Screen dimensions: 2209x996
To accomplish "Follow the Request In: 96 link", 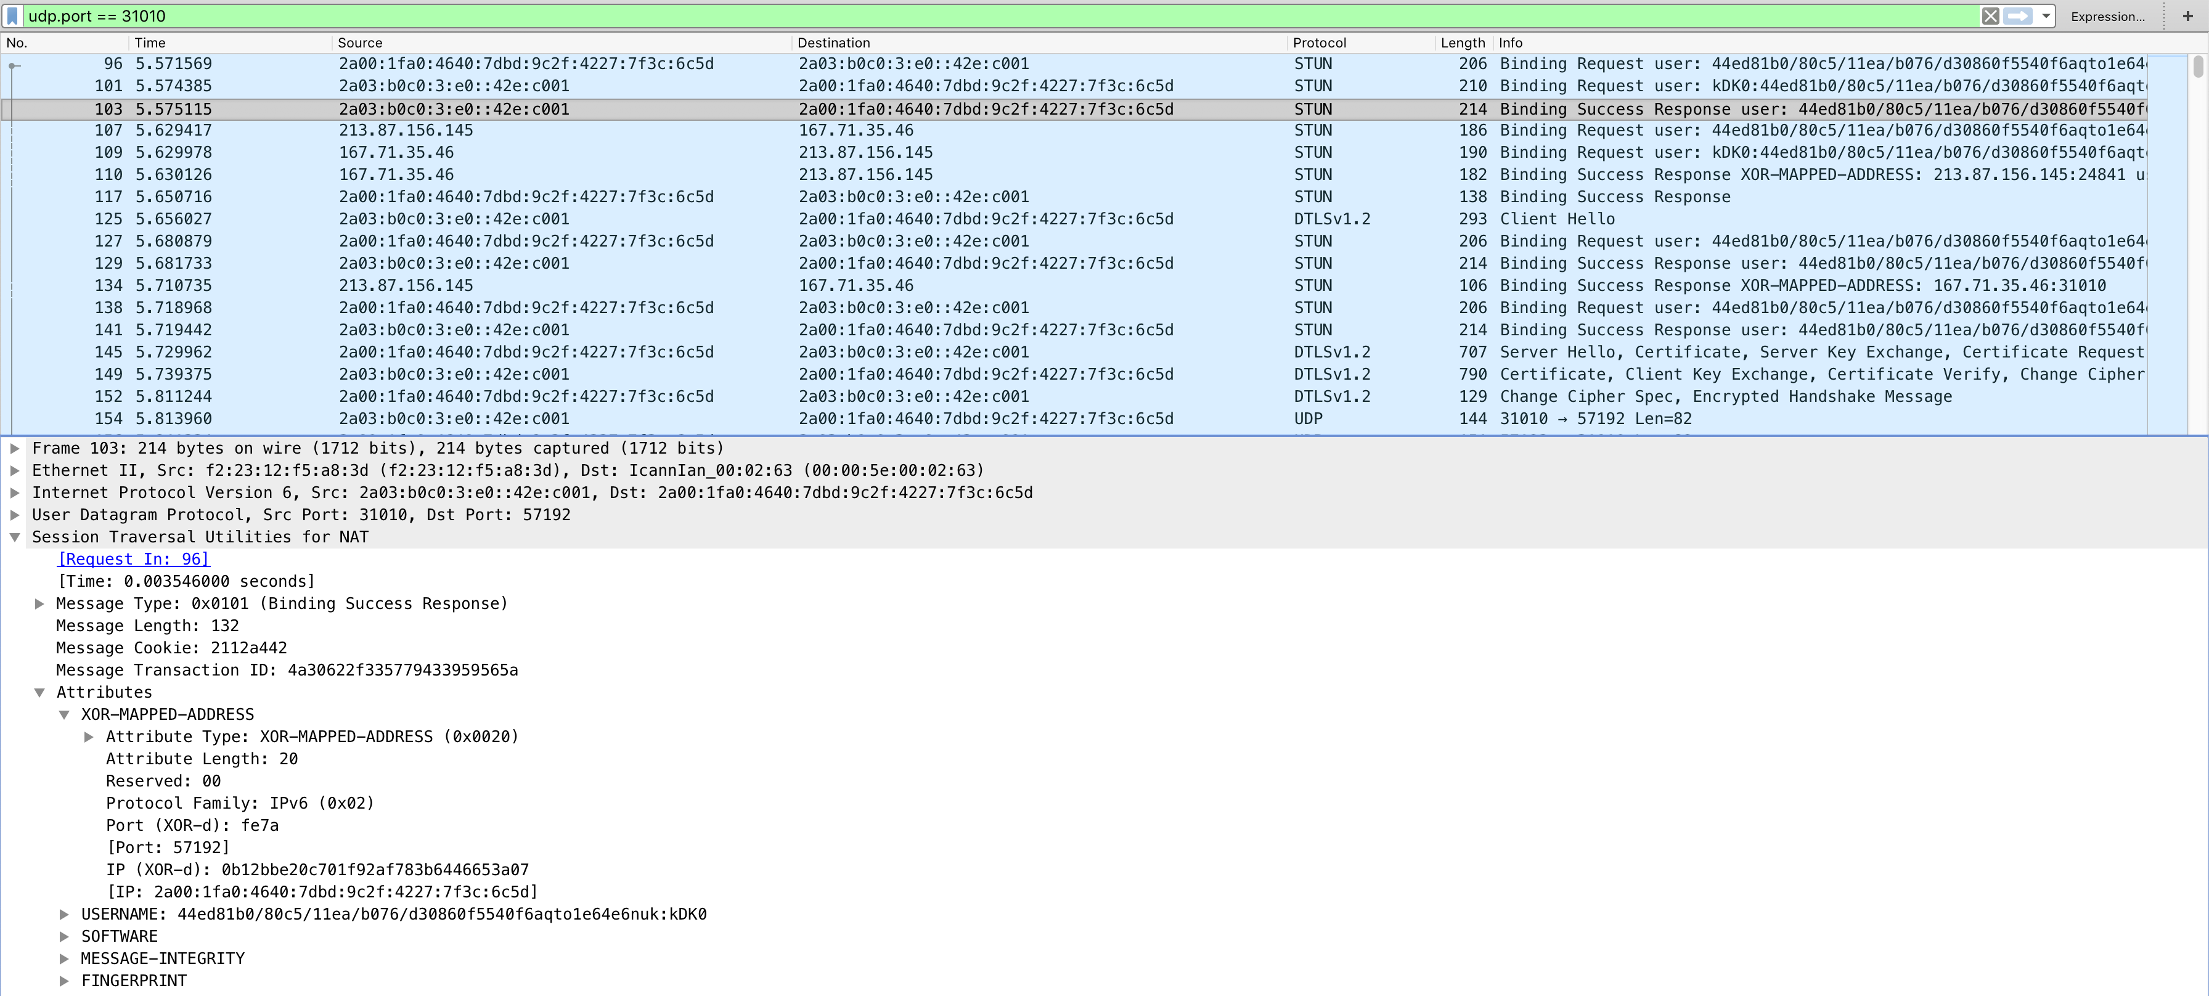I will pos(134,559).
